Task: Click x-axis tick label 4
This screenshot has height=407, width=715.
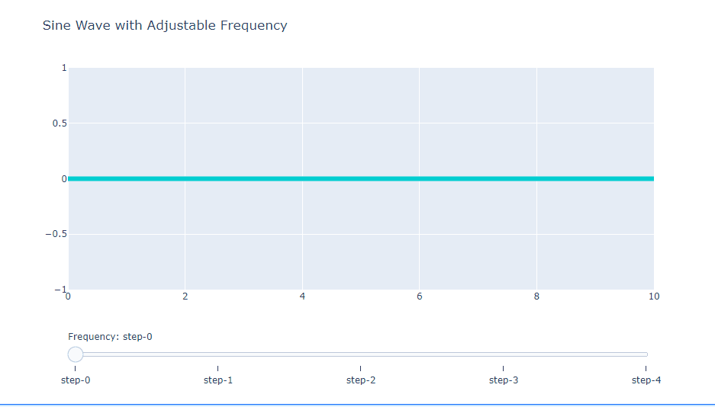Action: pyautogui.click(x=303, y=296)
